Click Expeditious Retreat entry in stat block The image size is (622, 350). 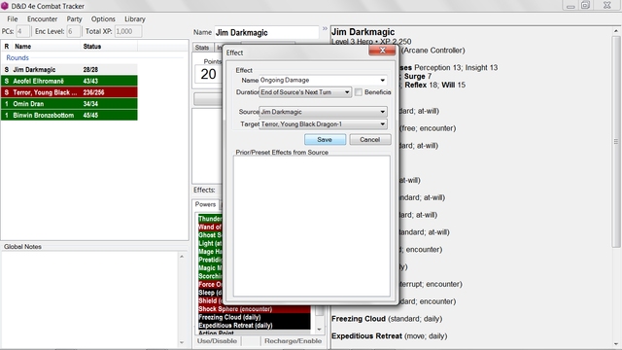(389, 336)
